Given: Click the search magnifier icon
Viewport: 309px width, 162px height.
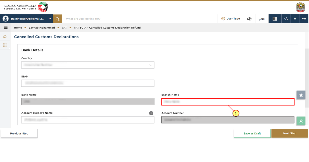Looking at the screenshot, I should pyautogui.click(x=57, y=19).
